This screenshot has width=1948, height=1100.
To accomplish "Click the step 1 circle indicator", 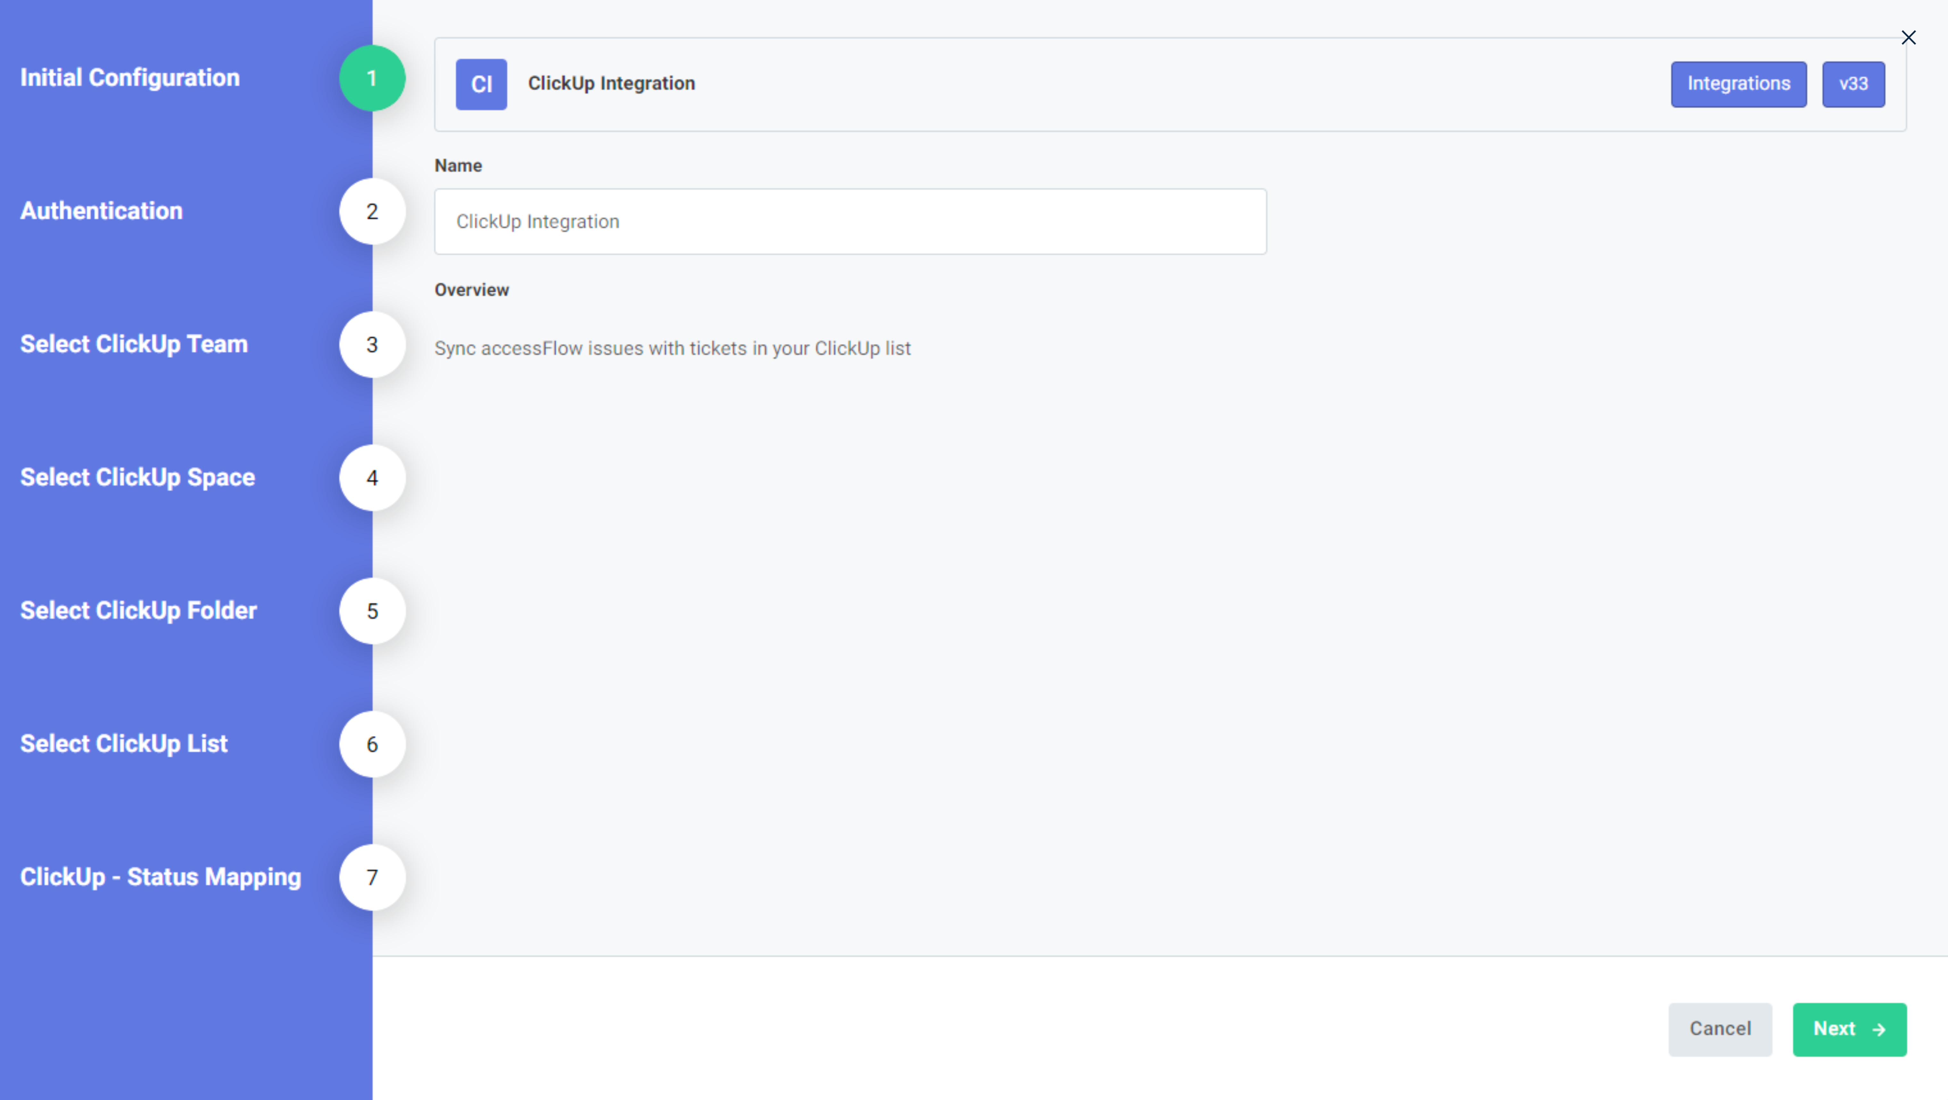I will [x=371, y=79].
